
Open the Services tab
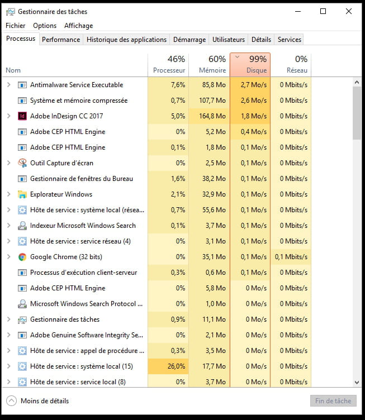pos(290,40)
